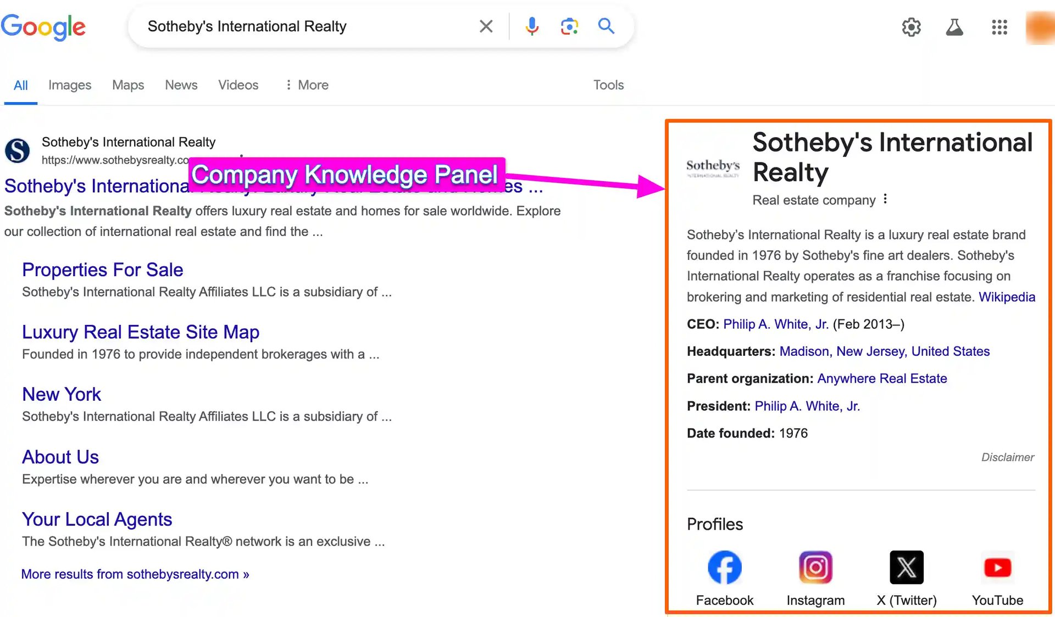Open the YouTube profile icon
The height and width of the screenshot is (617, 1055).
tap(997, 567)
